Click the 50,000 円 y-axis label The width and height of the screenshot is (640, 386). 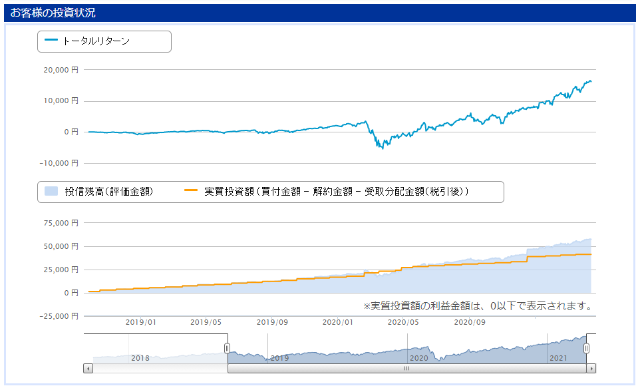(61, 246)
